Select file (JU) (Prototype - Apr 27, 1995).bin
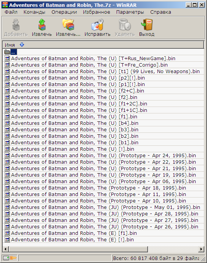Image resolution: width=207 pixels, height=263 pixels. tap(105, 220)
